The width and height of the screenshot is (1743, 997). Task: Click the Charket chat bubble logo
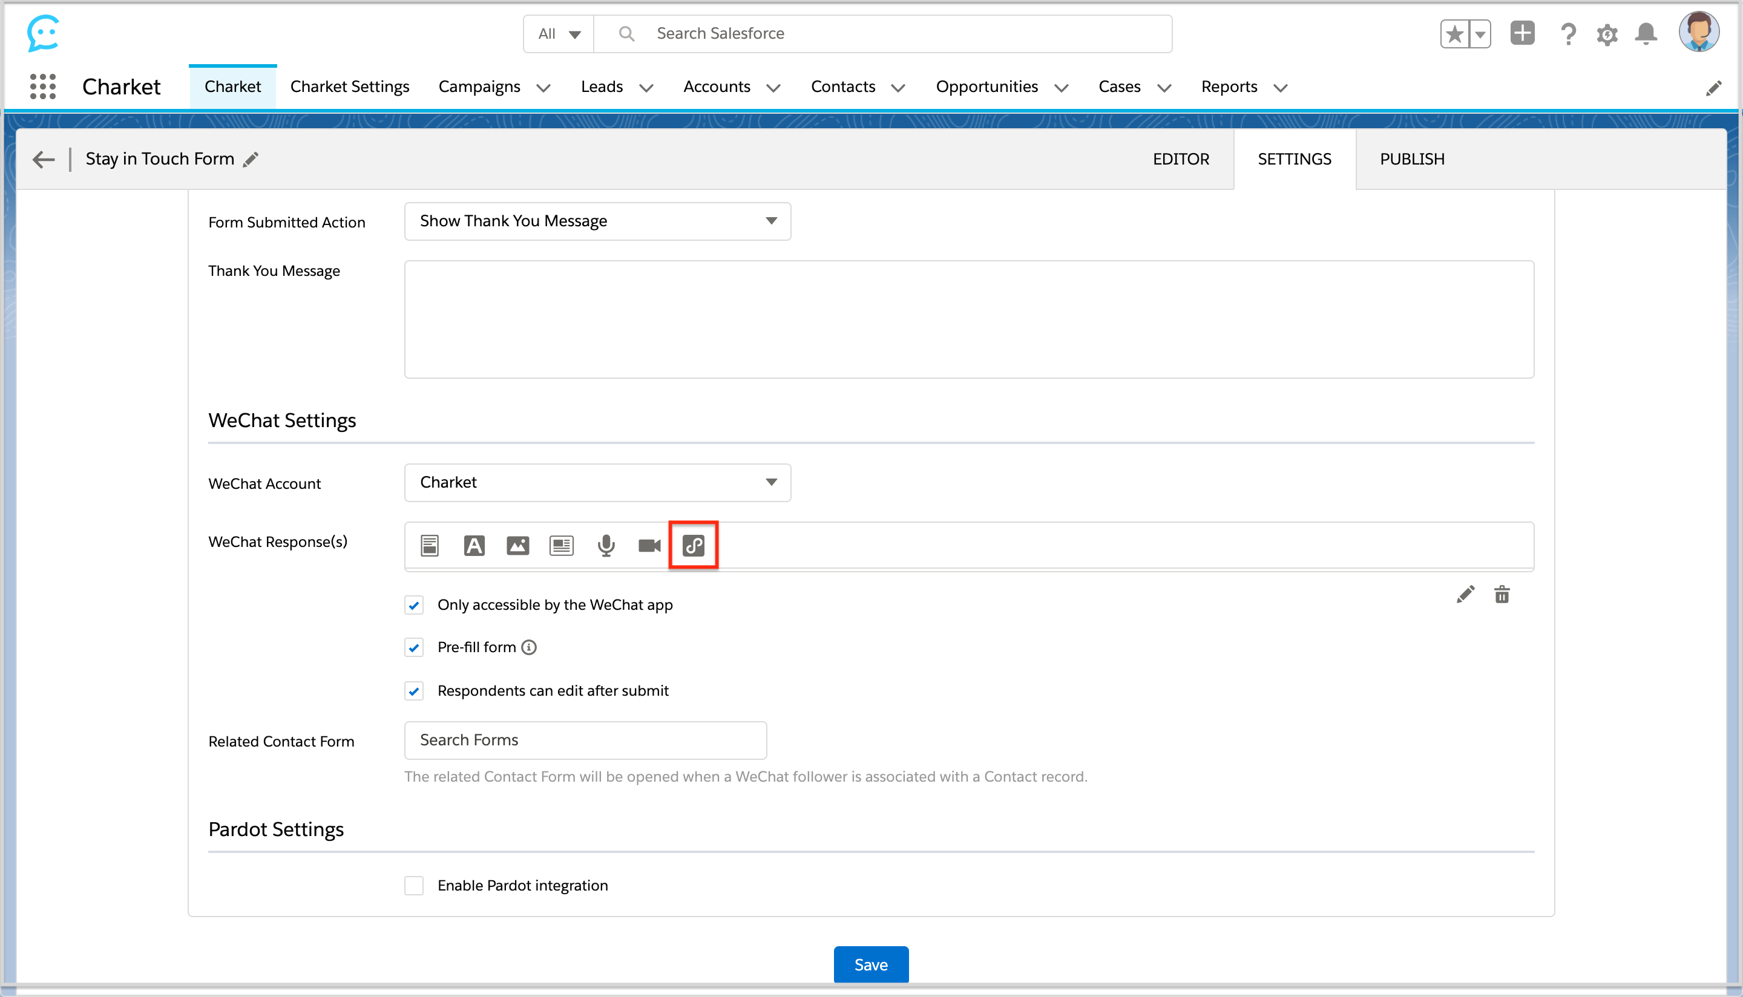[x=43, y=33]
